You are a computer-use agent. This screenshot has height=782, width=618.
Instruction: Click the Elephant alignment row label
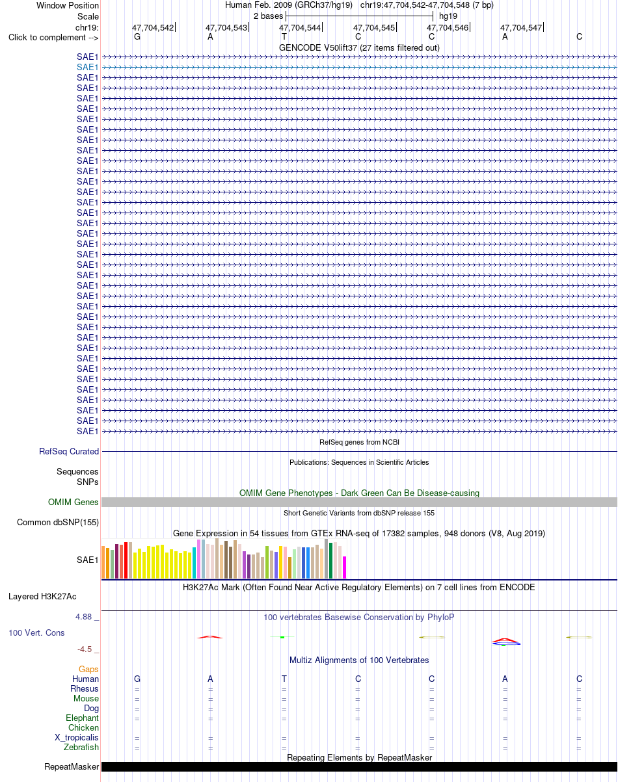click(x=82, y=718)
